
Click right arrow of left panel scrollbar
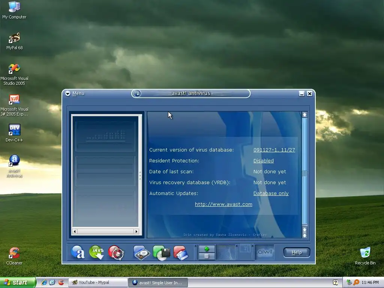[136, 231]
